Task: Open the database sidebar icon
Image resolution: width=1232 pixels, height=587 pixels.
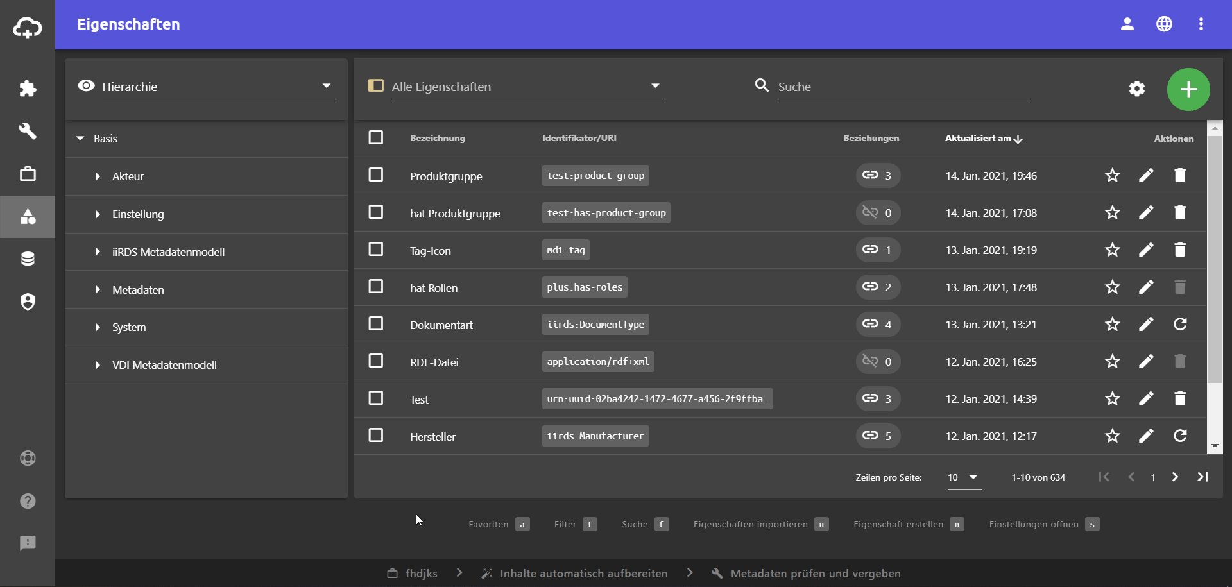Action: [28, 259]
